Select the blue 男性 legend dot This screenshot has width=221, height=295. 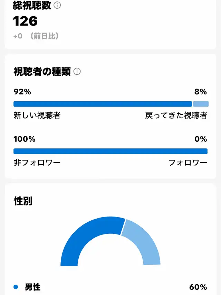coord(16,287)
